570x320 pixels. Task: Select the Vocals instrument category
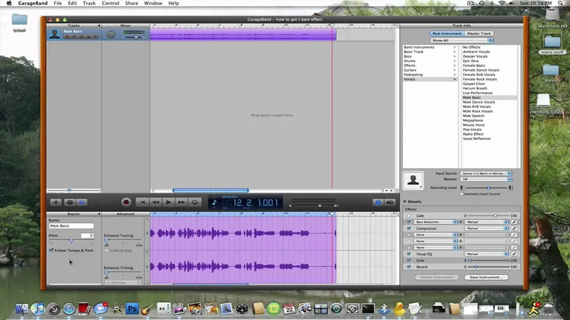point(430,79)
